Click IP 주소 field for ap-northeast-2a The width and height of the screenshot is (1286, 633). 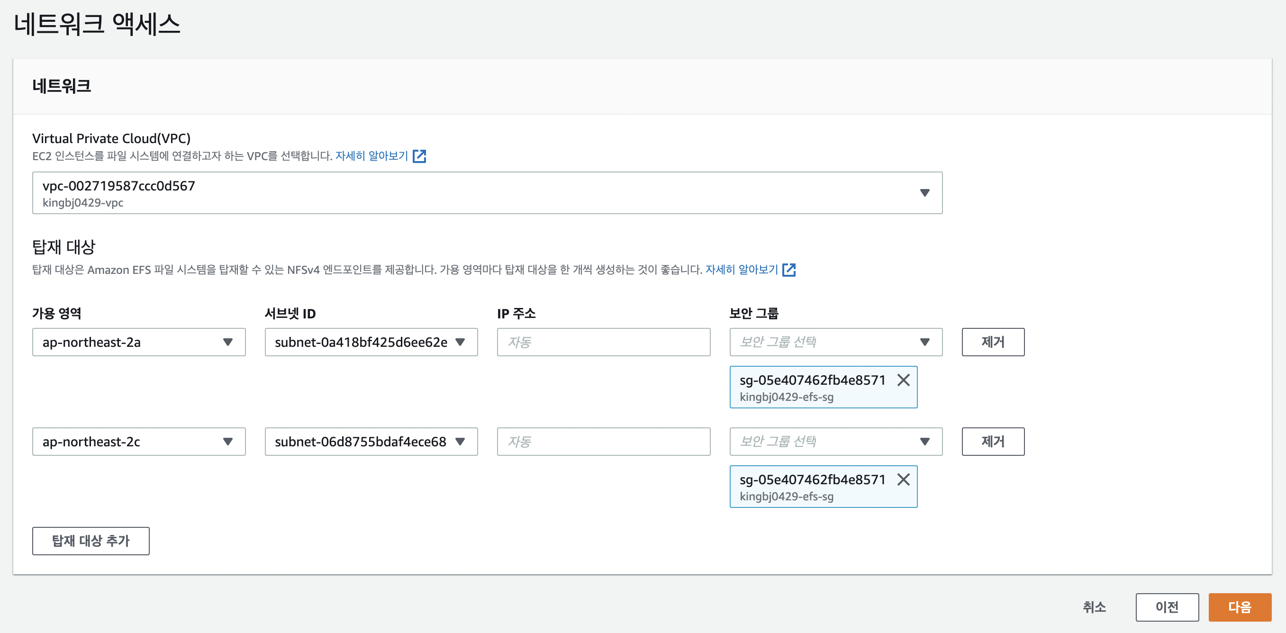pos(603,343)
